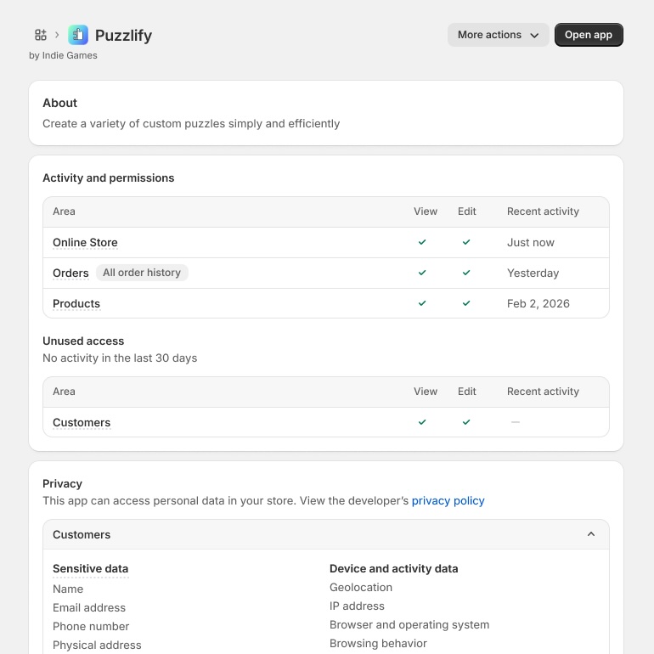Click the Products view checkmark
Viewport: 654px width, 654px height.
[422, 303]
